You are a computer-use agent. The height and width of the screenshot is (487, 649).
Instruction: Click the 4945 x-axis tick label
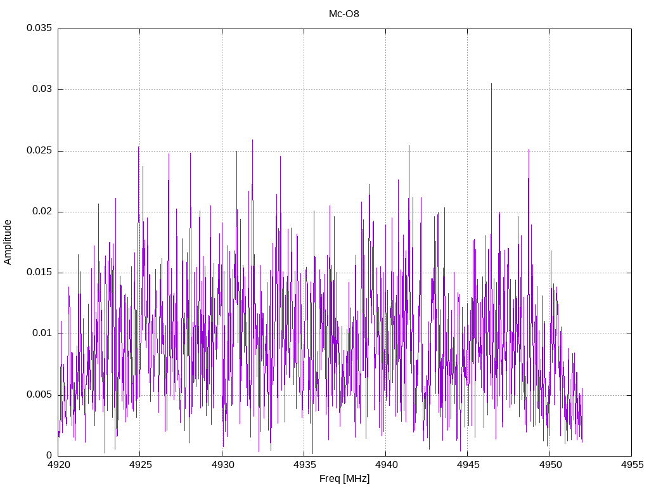468,465
